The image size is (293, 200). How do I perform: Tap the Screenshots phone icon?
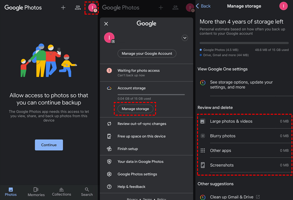click(203, 165)
